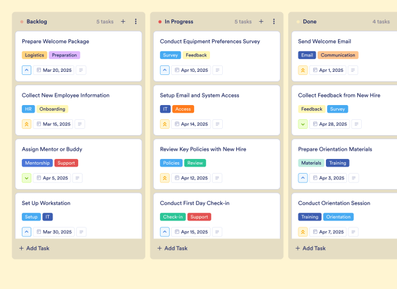Click priority icon on Send Welcome Email card
Image resolution: width=397 pixels, height=289 pixels.
click(x=303, y=70)
